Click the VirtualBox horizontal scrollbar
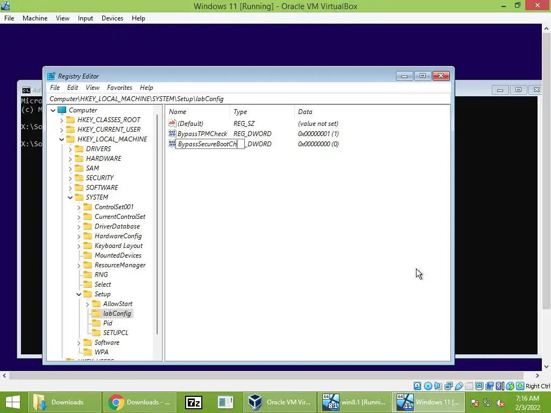Screen dimensions: 551x413 [266, 376]
